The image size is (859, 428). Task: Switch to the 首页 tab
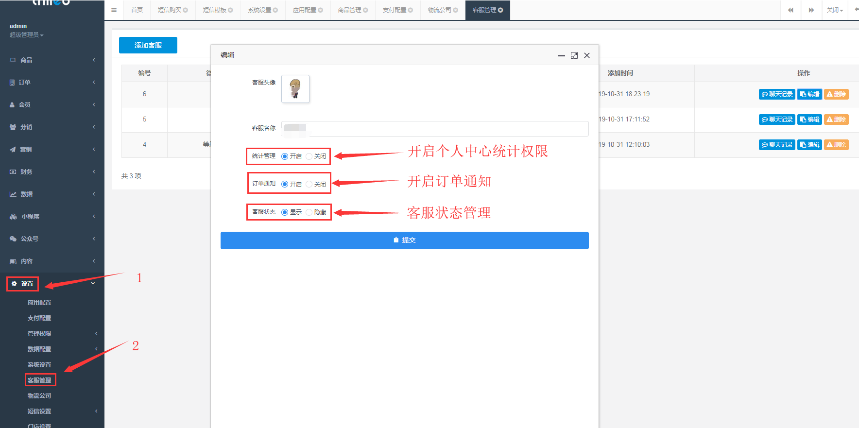[x=137, y=10]
